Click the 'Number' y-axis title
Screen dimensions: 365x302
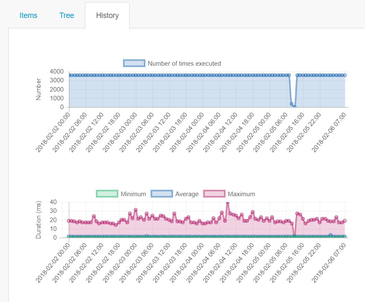(x=38, y=89)
